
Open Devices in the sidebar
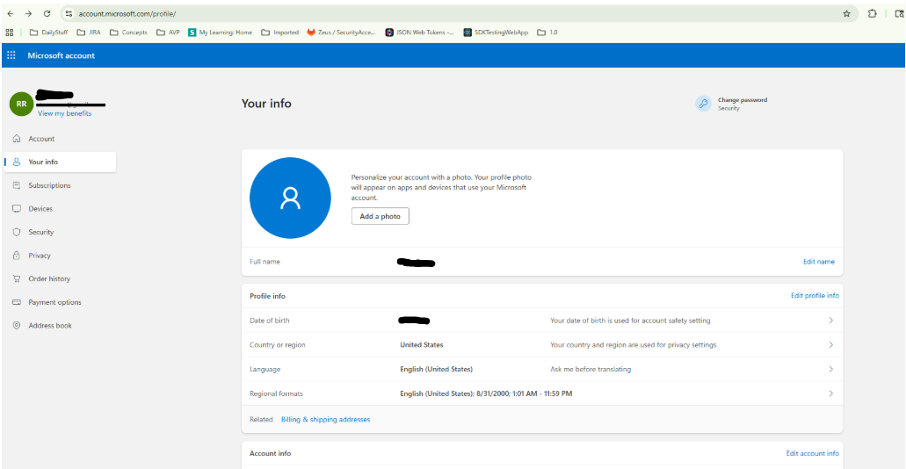pyautogui.click(x=60, y=208)
